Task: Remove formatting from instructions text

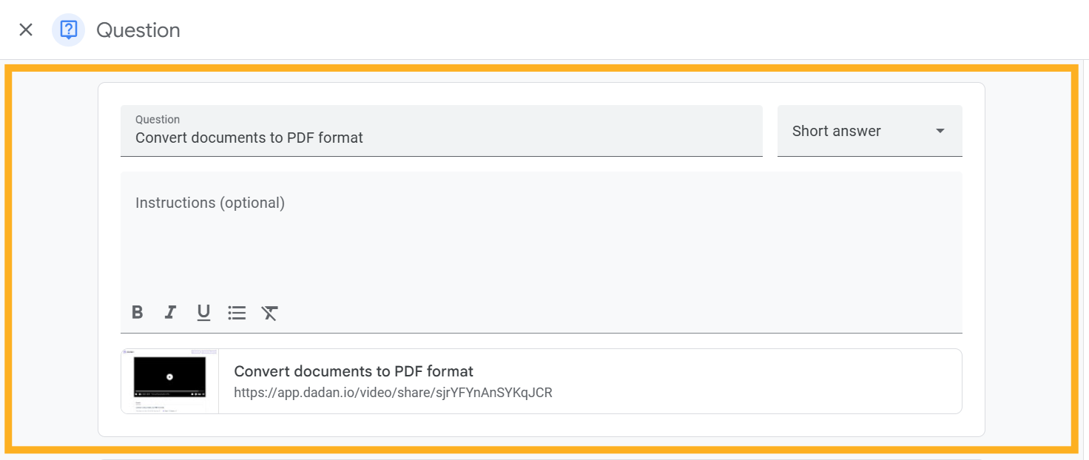Action: (x=269, y=312)
